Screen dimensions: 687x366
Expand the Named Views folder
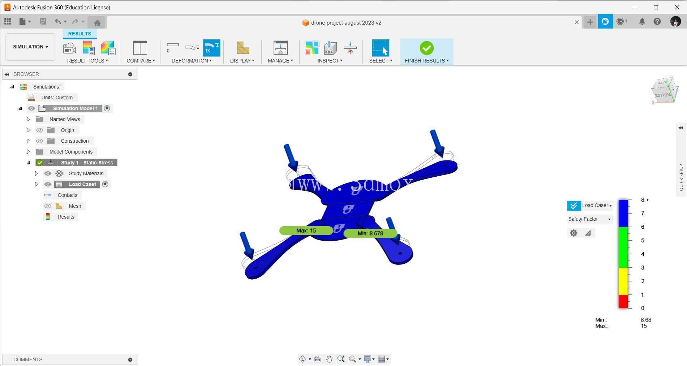(x=28, y=119)
